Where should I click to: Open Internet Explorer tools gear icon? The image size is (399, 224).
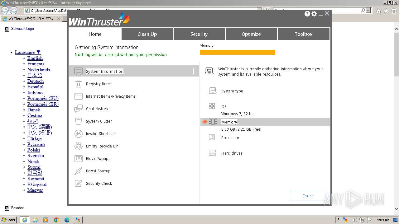pyautogui.click(x=394, y=11)
